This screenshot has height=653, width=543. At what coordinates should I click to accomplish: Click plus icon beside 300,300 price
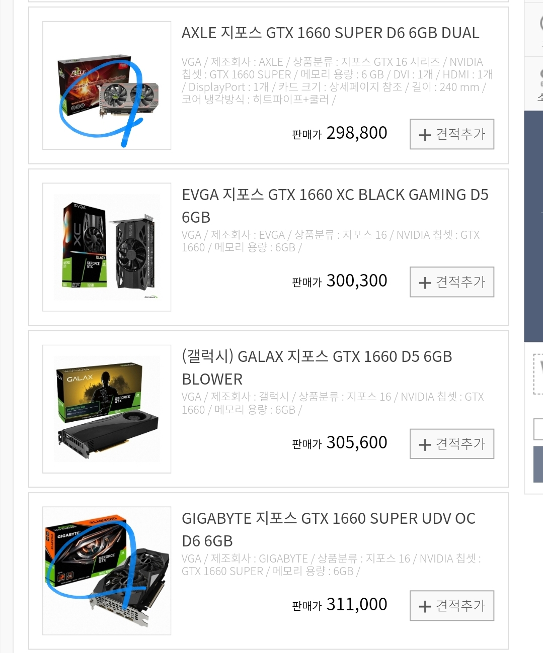coord(425,283)
